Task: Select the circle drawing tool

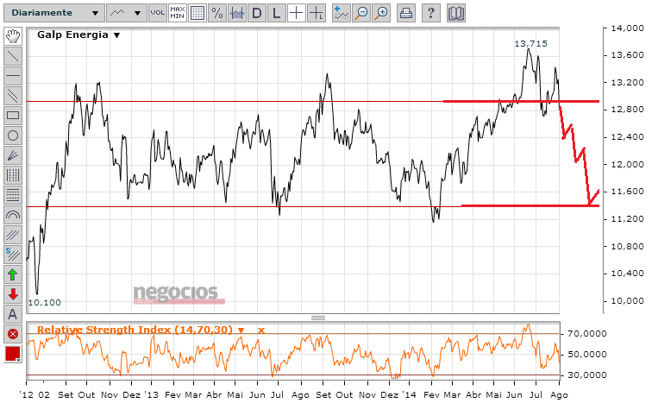Action: (x=13, y=135)
